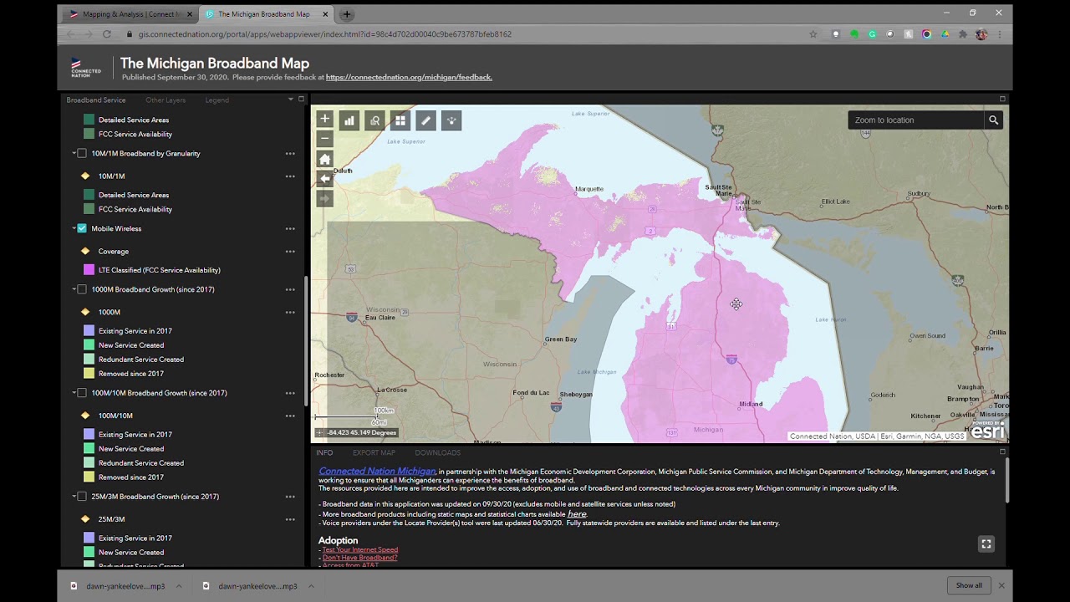
Task: Reload the browser page
Action: [107, 34]
